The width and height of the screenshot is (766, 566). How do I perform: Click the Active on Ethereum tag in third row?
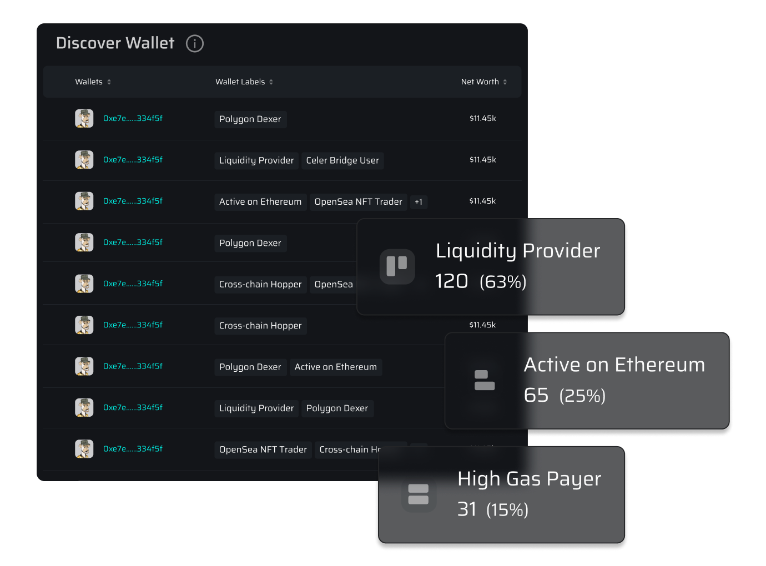[260, 202]
